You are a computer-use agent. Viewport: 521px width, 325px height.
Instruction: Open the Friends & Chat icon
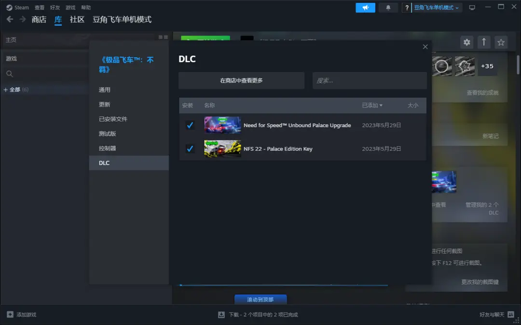click(x=511, y=314)
